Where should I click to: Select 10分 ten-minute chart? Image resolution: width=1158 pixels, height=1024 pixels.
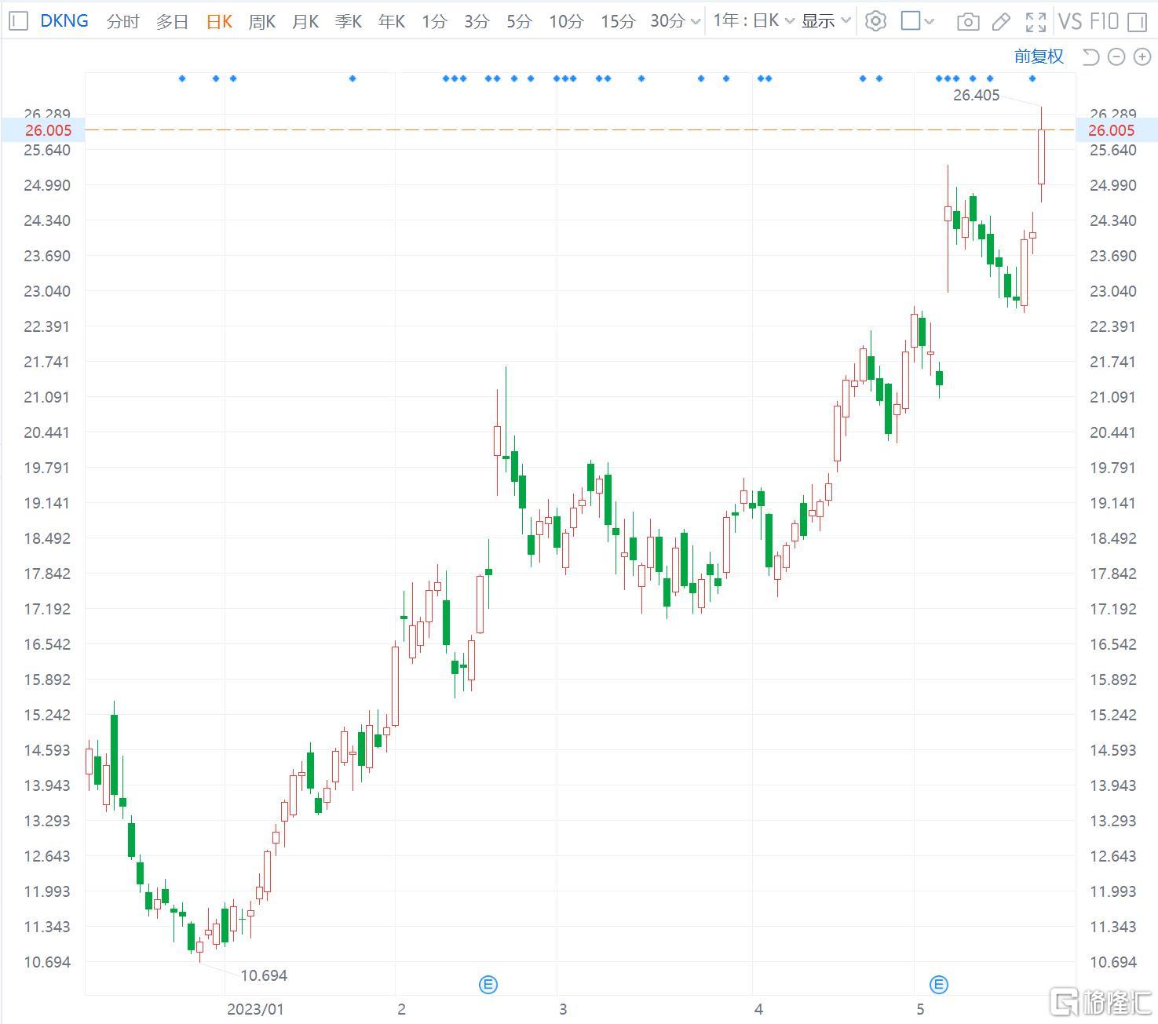[x=565, y=22]
